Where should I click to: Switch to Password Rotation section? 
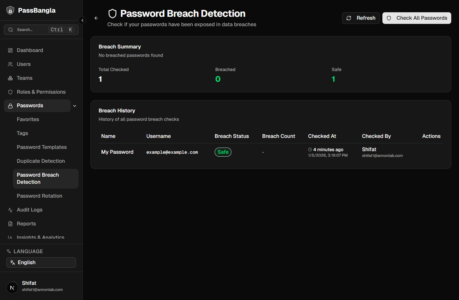[x=39, y=196]
